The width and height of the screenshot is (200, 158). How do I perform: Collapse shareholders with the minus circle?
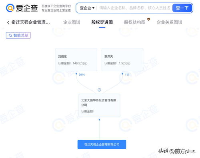point(99,90)
